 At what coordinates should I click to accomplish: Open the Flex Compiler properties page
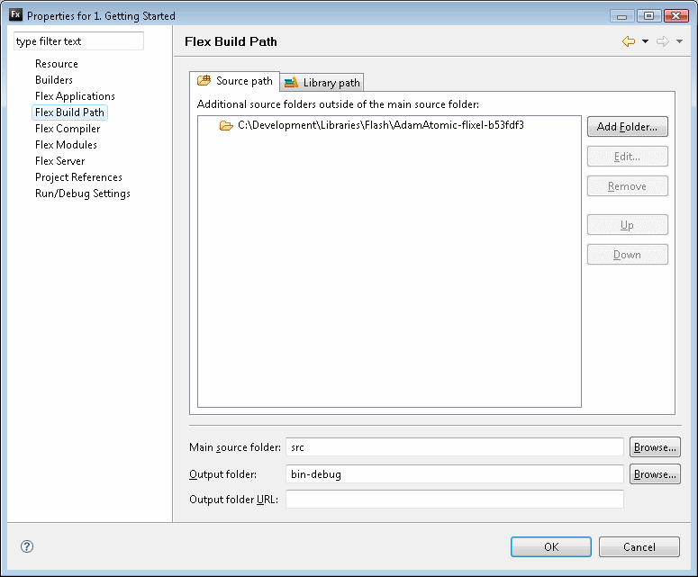pos(68,129)
